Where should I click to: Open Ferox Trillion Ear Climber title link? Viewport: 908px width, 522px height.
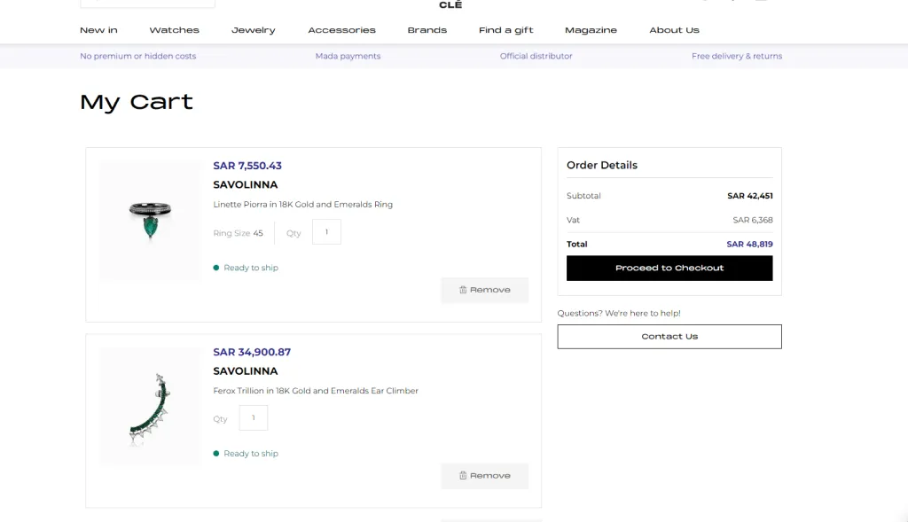click(316, 391)
